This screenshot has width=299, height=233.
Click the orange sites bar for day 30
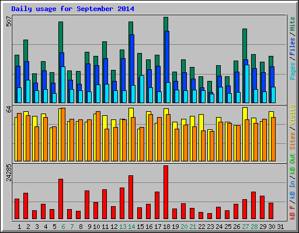pyautogui.click(x=273, y=139)
